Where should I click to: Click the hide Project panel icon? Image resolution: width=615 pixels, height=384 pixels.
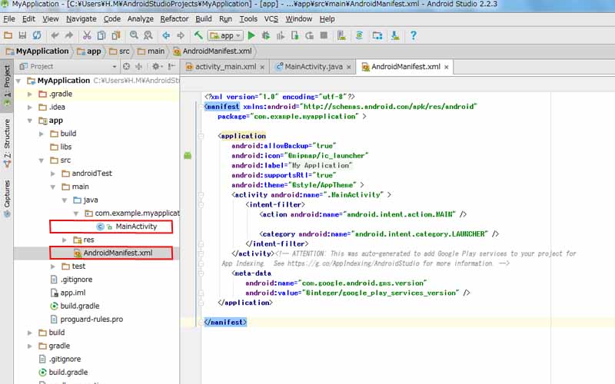(171, 67)
